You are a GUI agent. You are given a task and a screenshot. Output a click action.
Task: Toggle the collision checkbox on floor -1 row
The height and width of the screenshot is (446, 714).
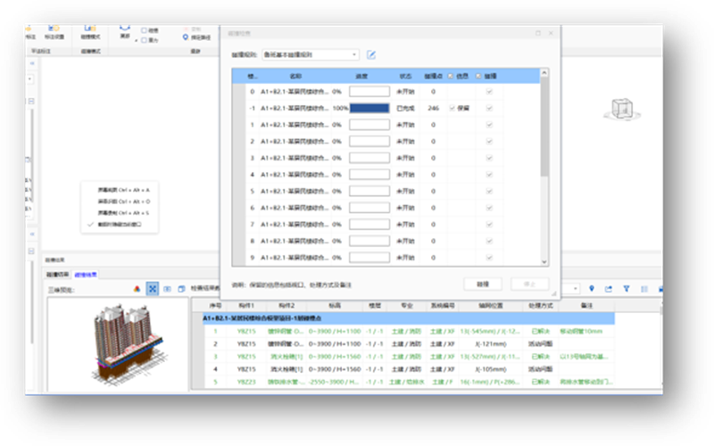pyautogui.click(x=489, y=108)
